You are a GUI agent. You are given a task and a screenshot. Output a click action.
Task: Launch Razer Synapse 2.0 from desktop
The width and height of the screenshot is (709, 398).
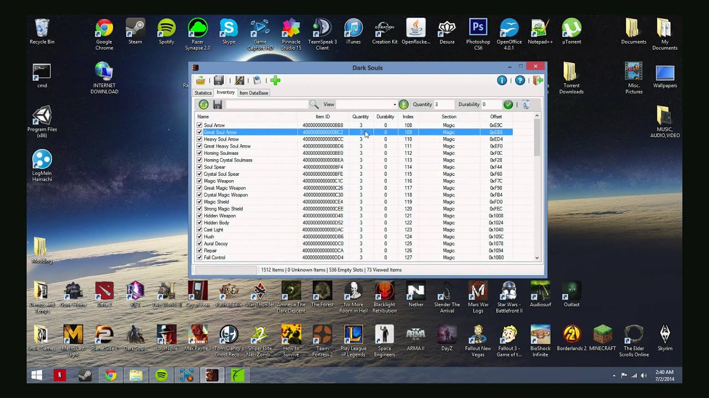point(197,34)
